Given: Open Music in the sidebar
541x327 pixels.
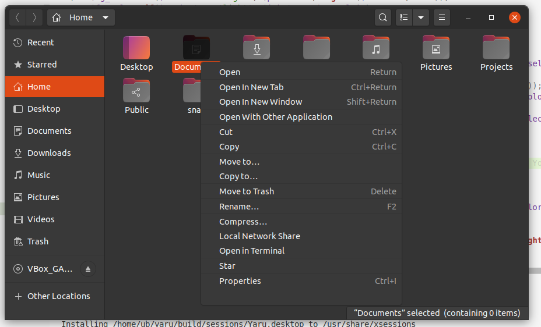Looking at the screenshot, I should [55, 175].
